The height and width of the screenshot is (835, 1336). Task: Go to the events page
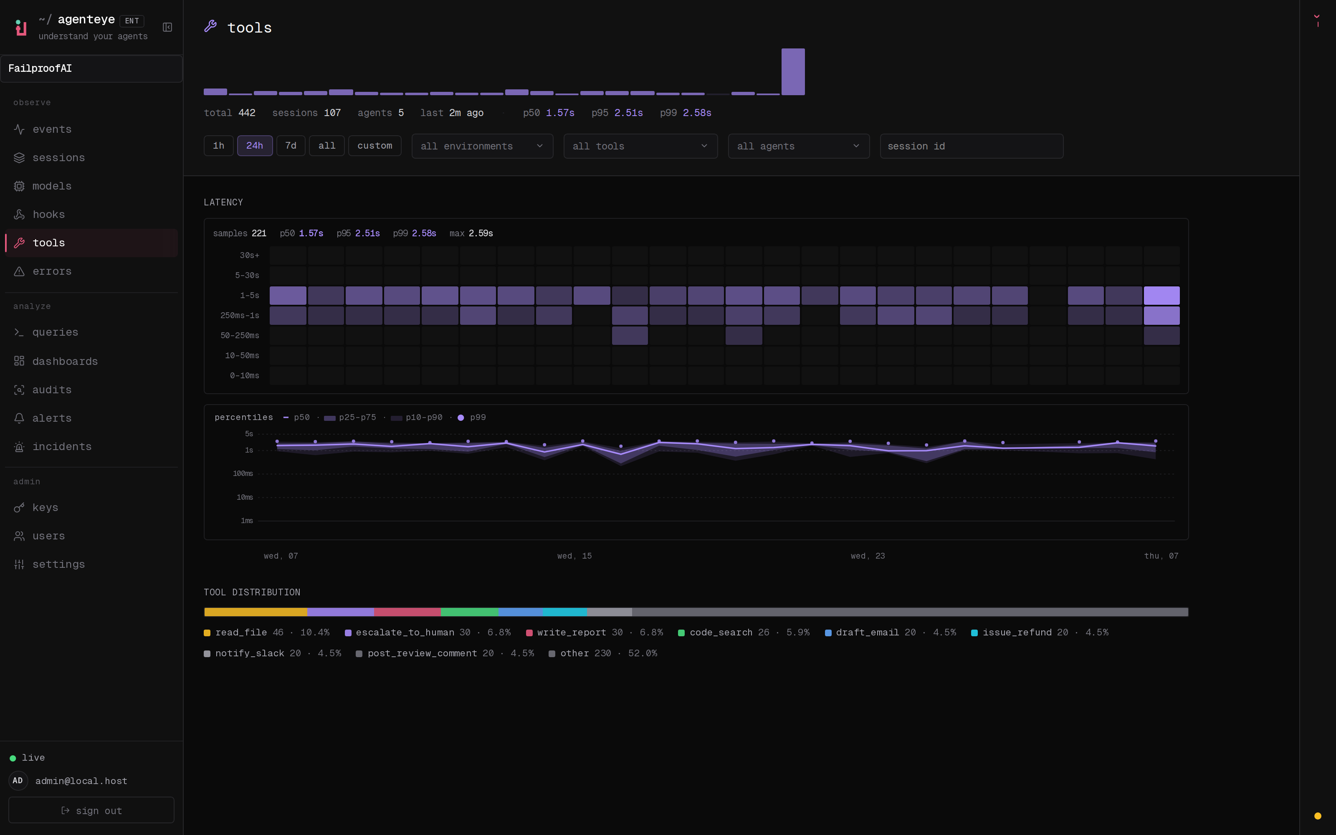tap(91, 129)
